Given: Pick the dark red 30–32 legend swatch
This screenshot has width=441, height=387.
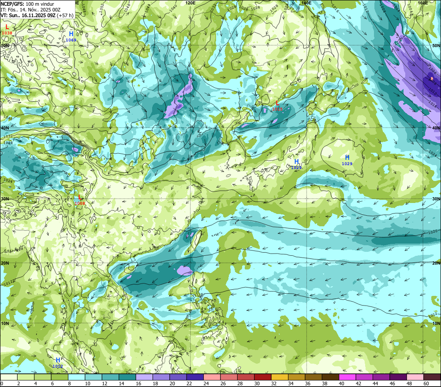Looking at the screenshot, I should tap(262, 377).
